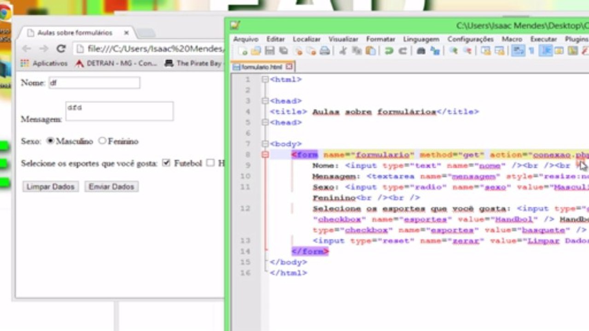Open the Macro menu
This screenshot has width=589, height=331.
click(x=512, y=39)
